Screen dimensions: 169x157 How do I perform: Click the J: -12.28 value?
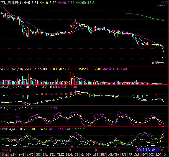pos(50,108)
